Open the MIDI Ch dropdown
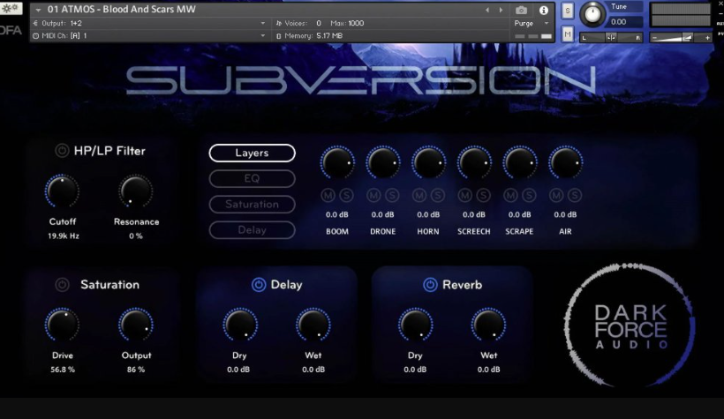The image size is (724, 419). [x=149, y=35]
